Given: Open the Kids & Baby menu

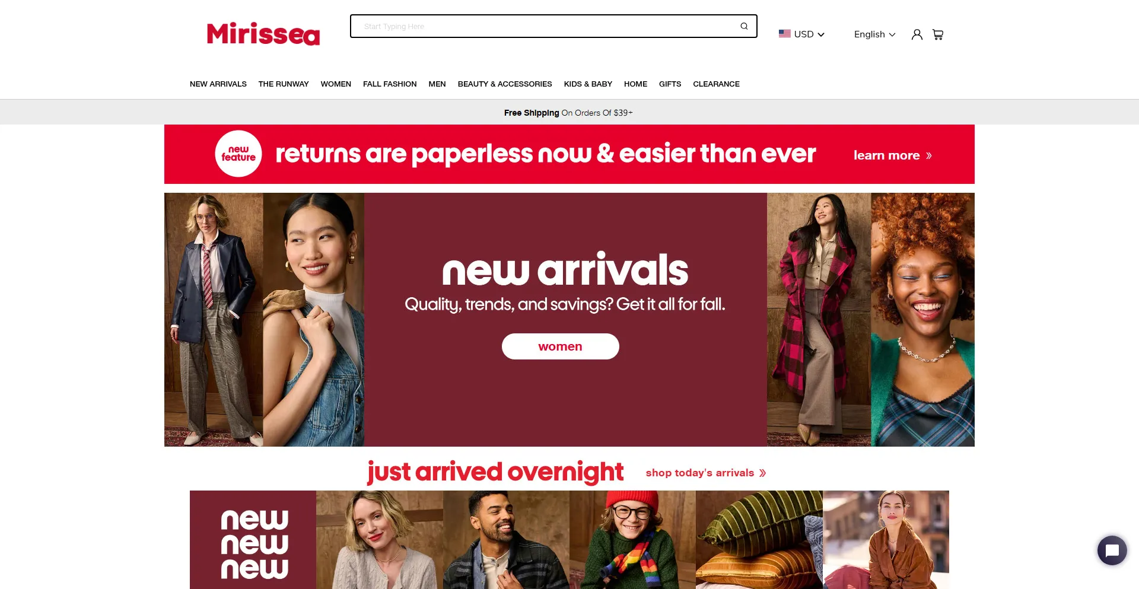Looking at the screenshot, I should (x=588, y=84).
